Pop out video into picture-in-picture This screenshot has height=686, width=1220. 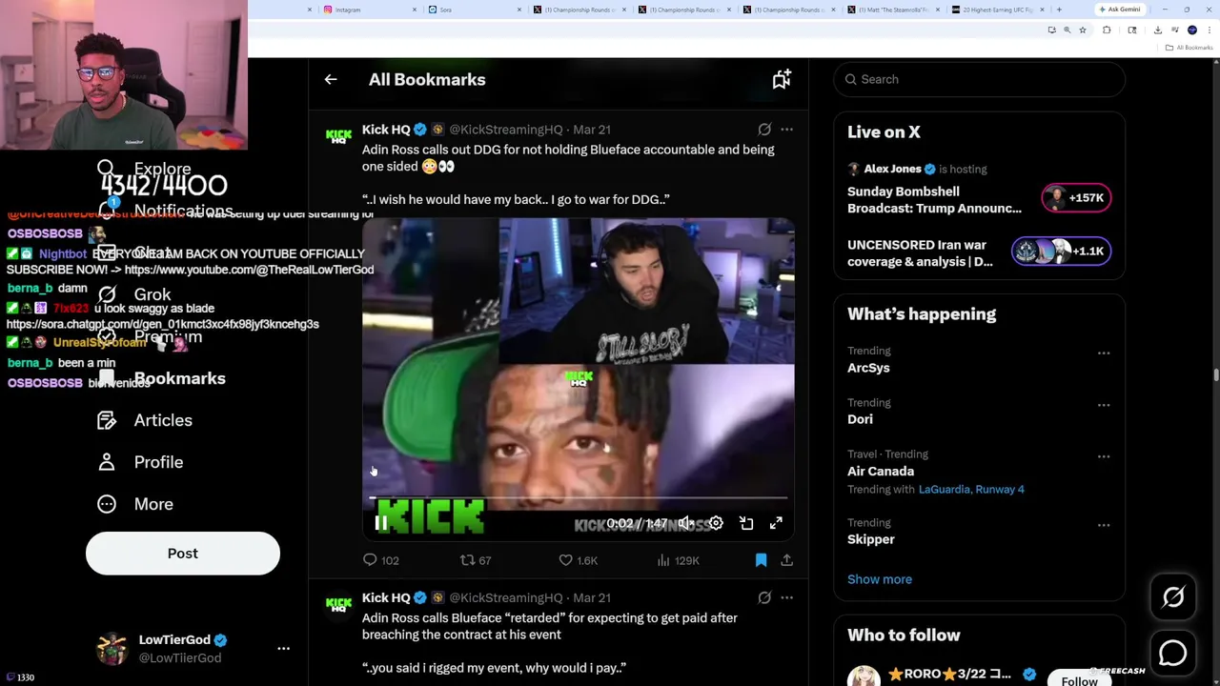(x=746, y=523)
